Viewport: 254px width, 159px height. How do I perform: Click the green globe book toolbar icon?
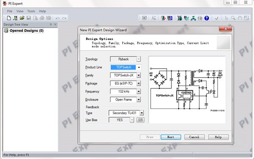pyautogui.click(x=179, y=18)
